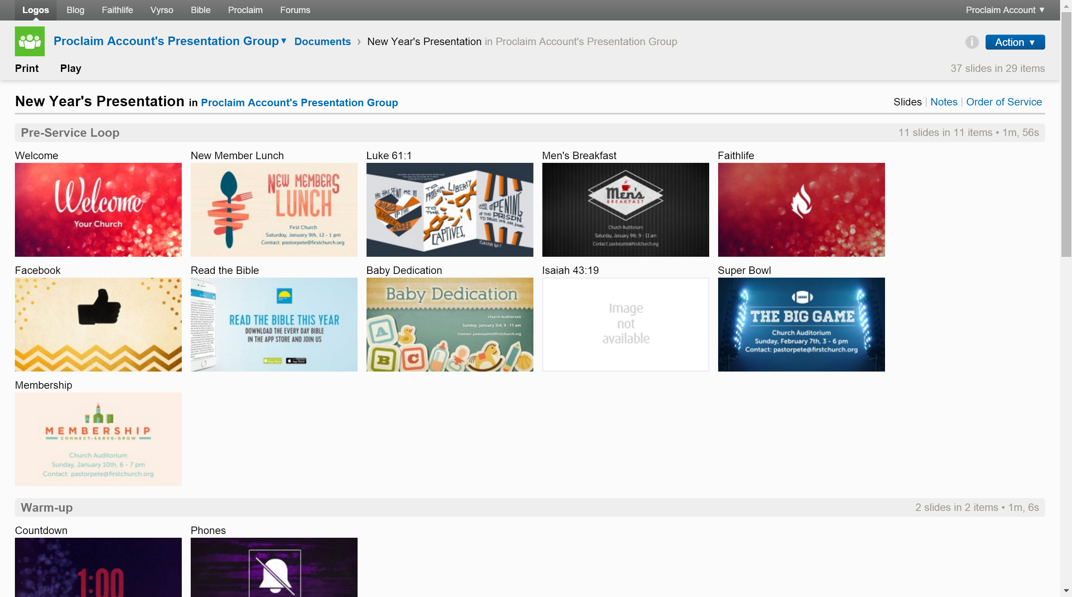
Task: Open Vyrso in the top navigation
Action: pos(161,10)
